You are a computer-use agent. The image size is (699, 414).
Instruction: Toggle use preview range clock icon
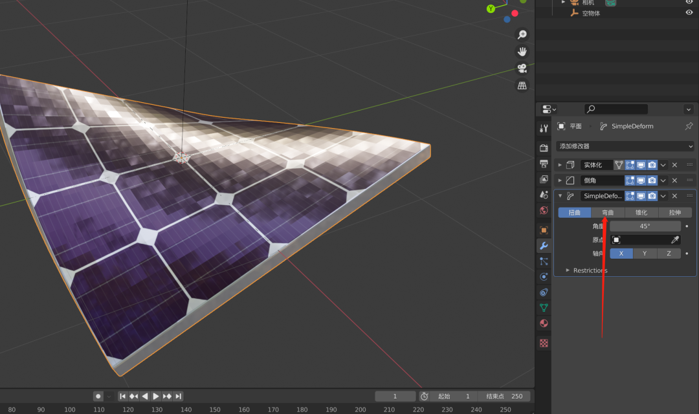point(425,396)
